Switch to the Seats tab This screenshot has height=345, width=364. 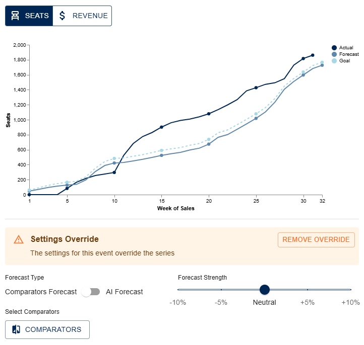29,16
